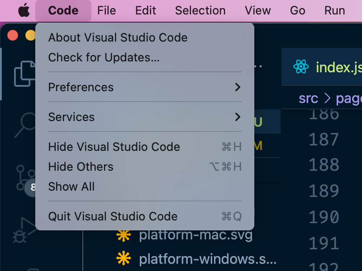Choose Hide Others from the Code menu
The height and width of the screenshot is (271, 362).
pyautogui.click(x=81, y=167)
